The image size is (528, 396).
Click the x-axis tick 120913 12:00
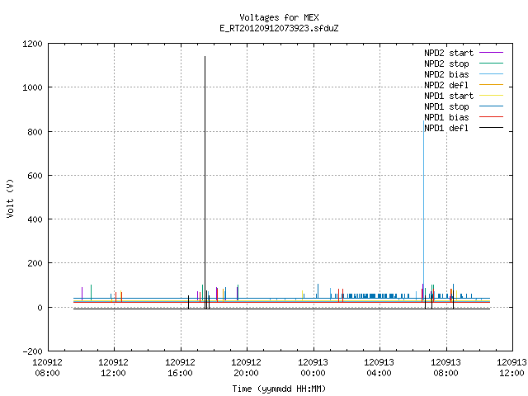511,368
